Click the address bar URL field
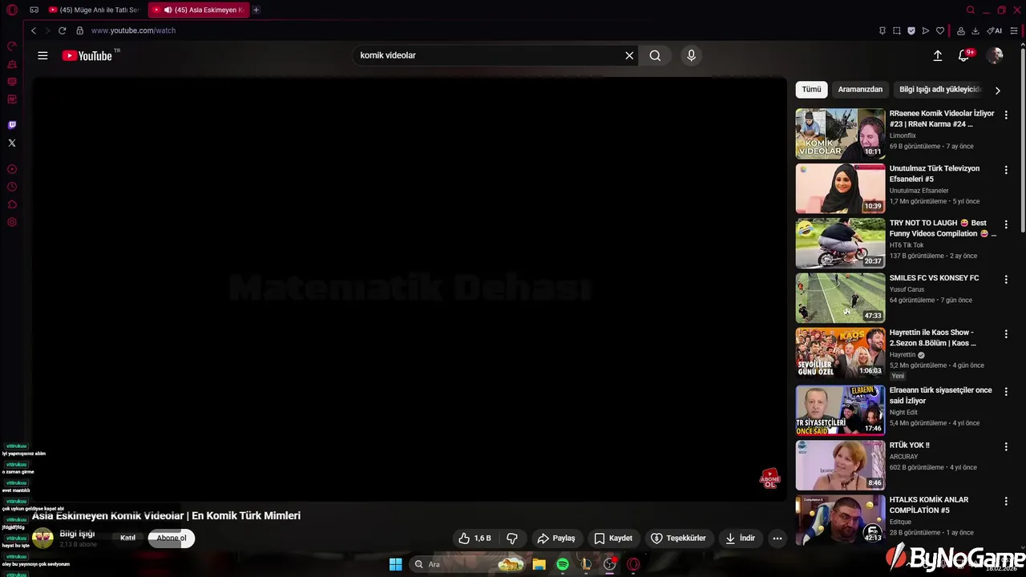1026x577 pixels. click(473, 30)
